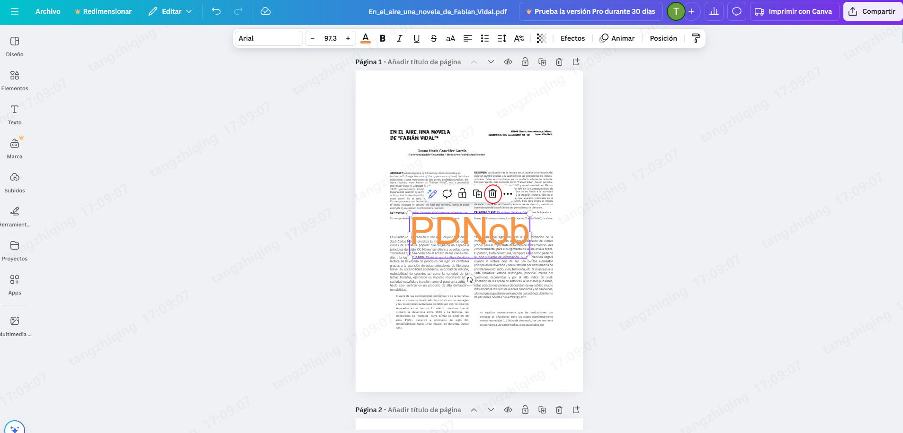
Task: Open the Apps sidebar panel
Action: click(x=15, y=285)
